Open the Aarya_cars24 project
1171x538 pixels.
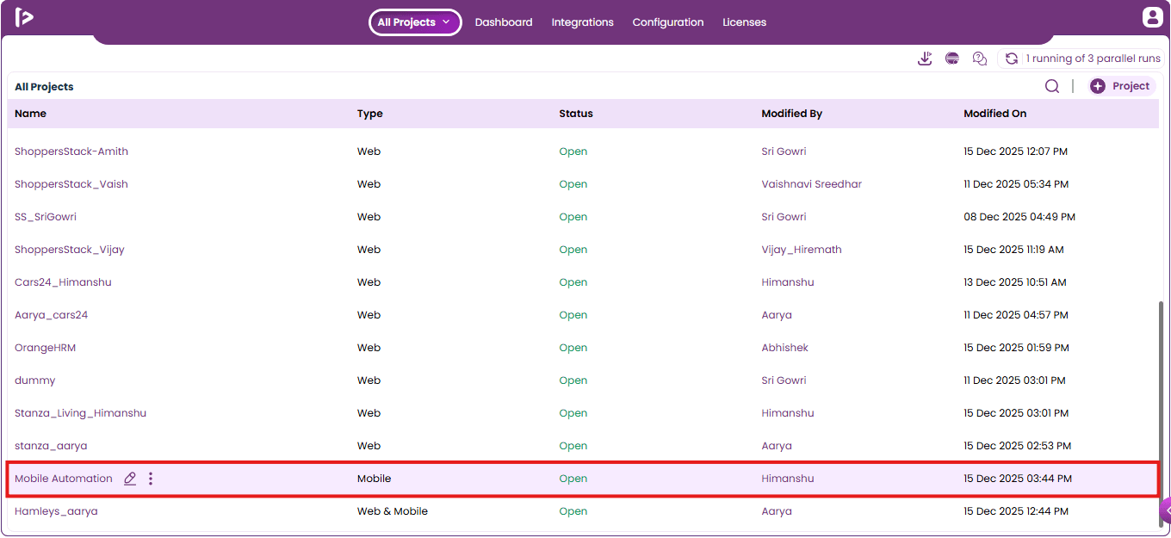pos(52,315)
